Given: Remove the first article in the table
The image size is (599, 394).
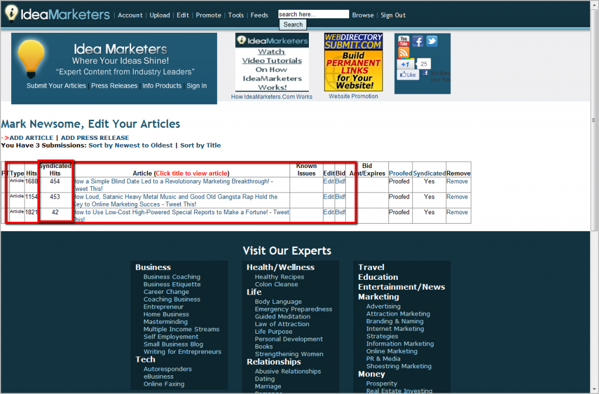Looking at the screenshot, I should (457, 181).
